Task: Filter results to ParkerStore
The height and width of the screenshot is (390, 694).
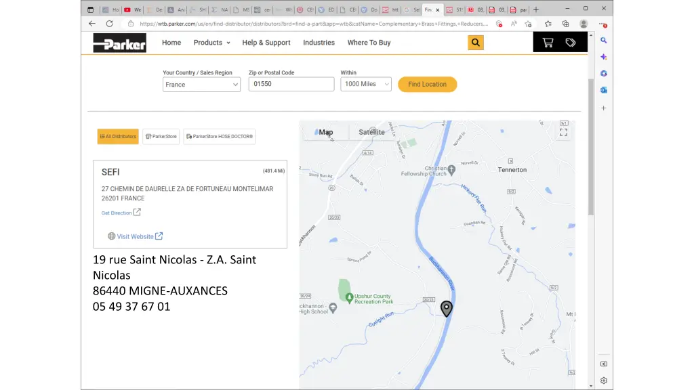Action: (161, 137)
